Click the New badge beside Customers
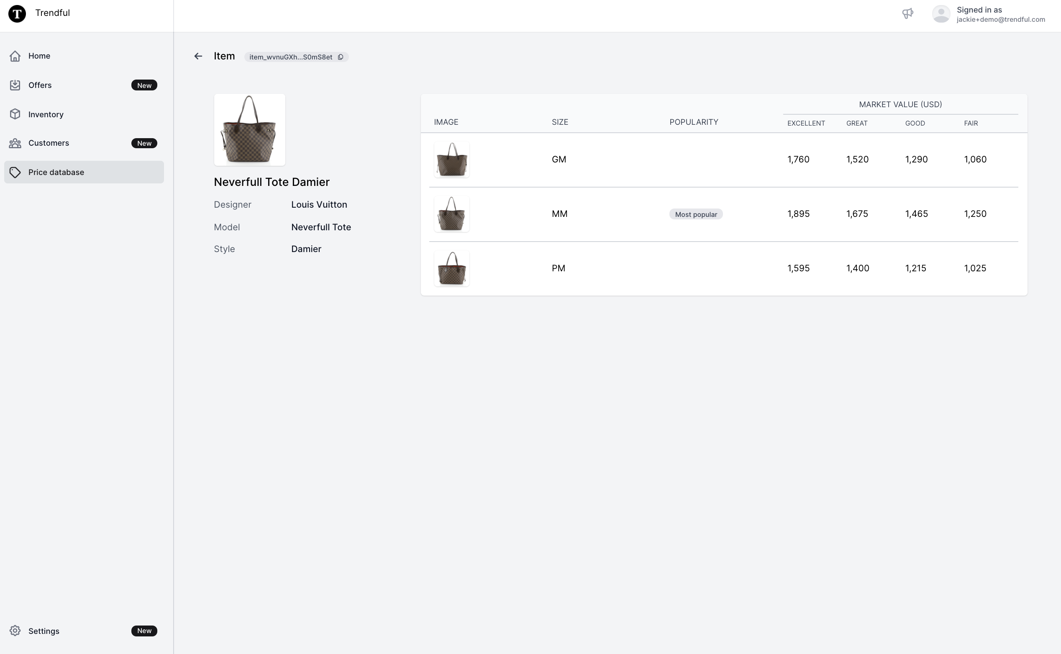The width and height of the screenshot is (1061, 654). click(x=144, y=143)
